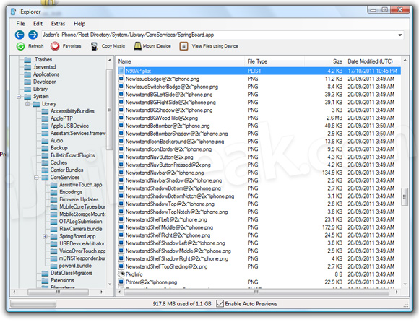Expand the SpringBoard.app tree node
The height and width of the screenshot is (322, 419).
point(46,236)
